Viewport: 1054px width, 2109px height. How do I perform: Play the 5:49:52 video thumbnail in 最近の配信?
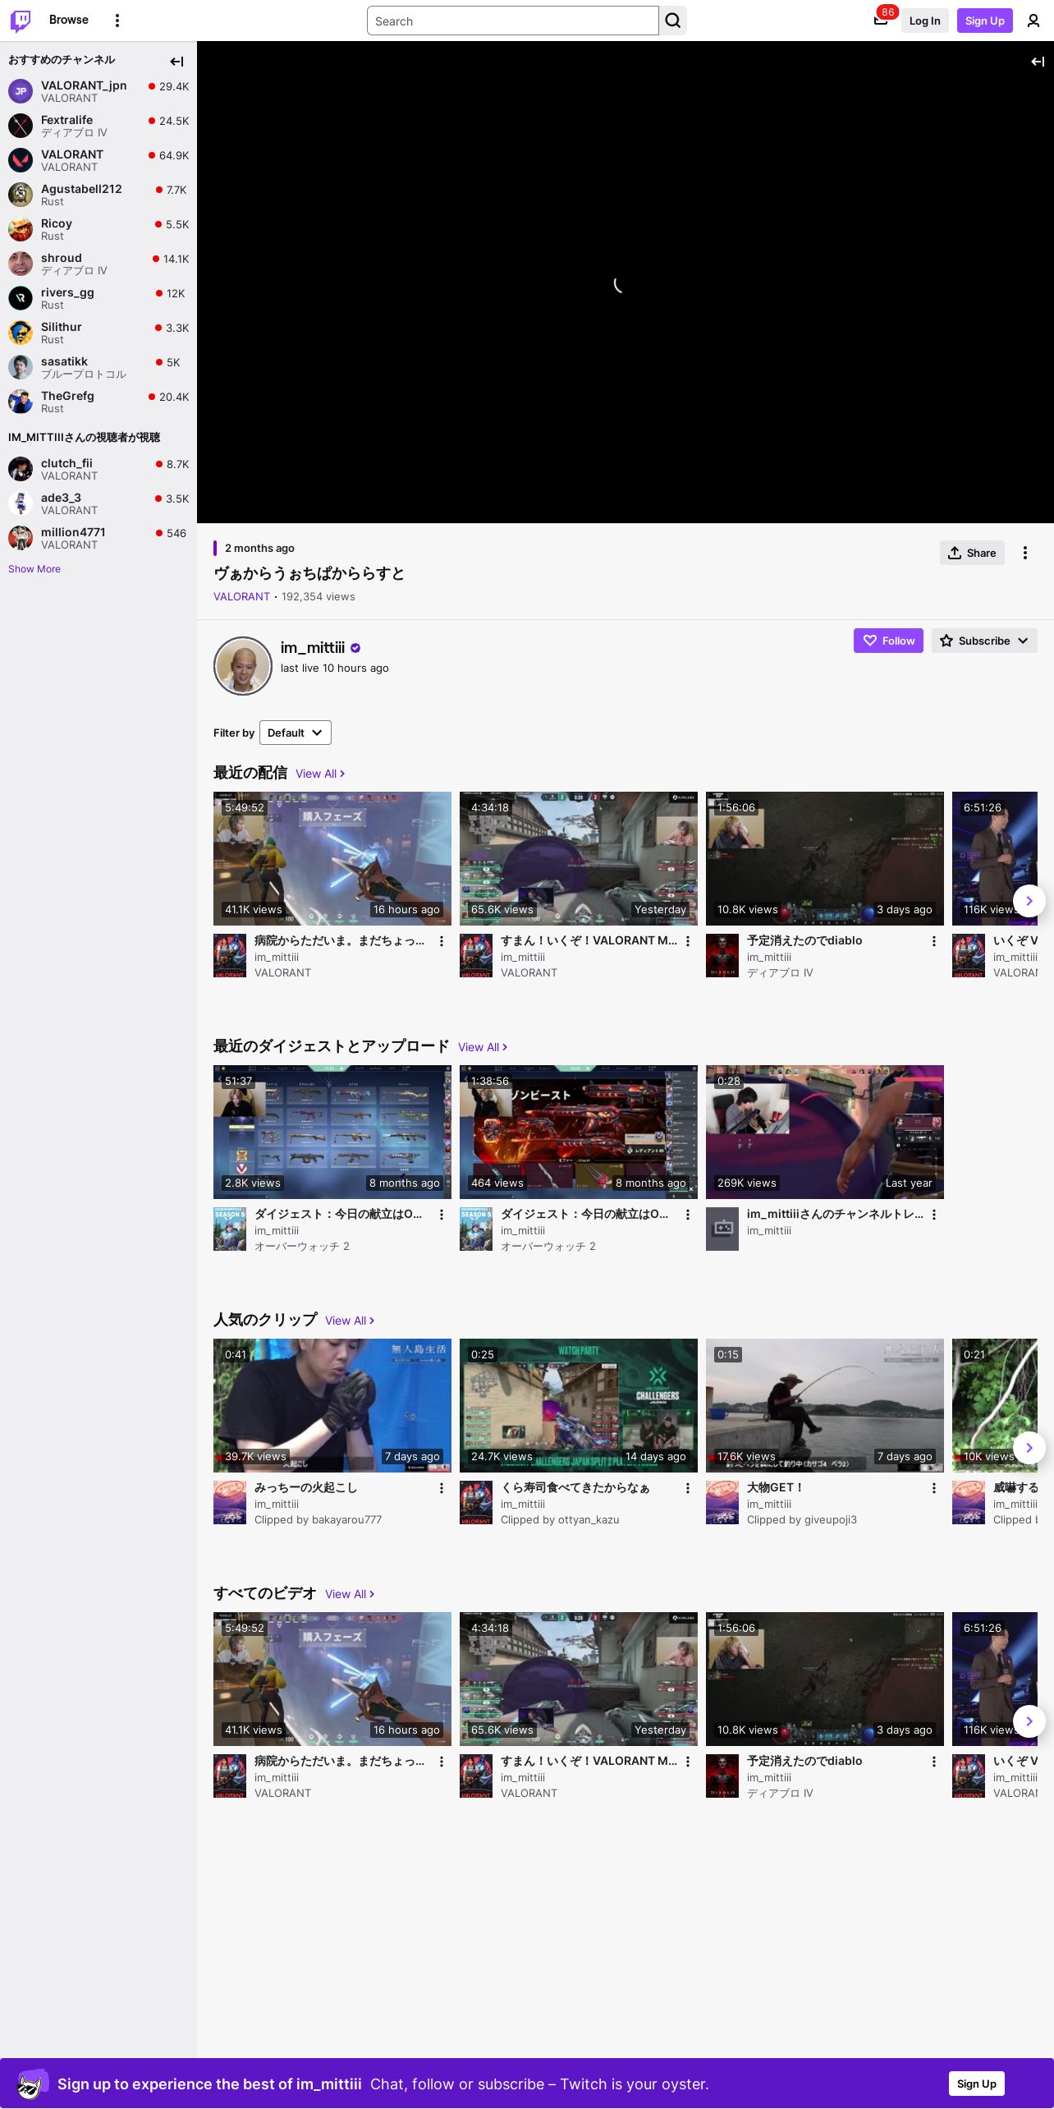pyautogui.click(x=332, y=858)
